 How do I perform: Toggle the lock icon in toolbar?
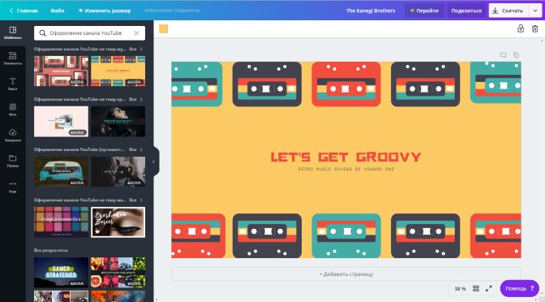(521, 28)
